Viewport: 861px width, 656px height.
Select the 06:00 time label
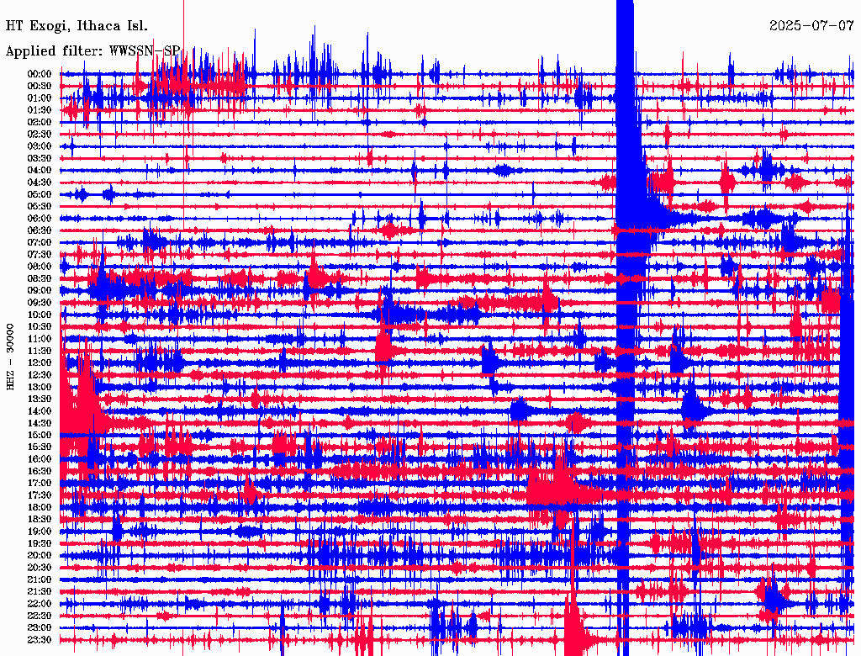pos(40,219)
